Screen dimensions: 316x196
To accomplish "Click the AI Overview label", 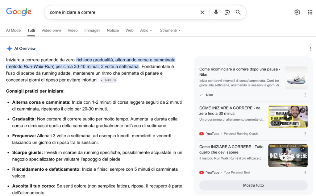I will 25,48.
